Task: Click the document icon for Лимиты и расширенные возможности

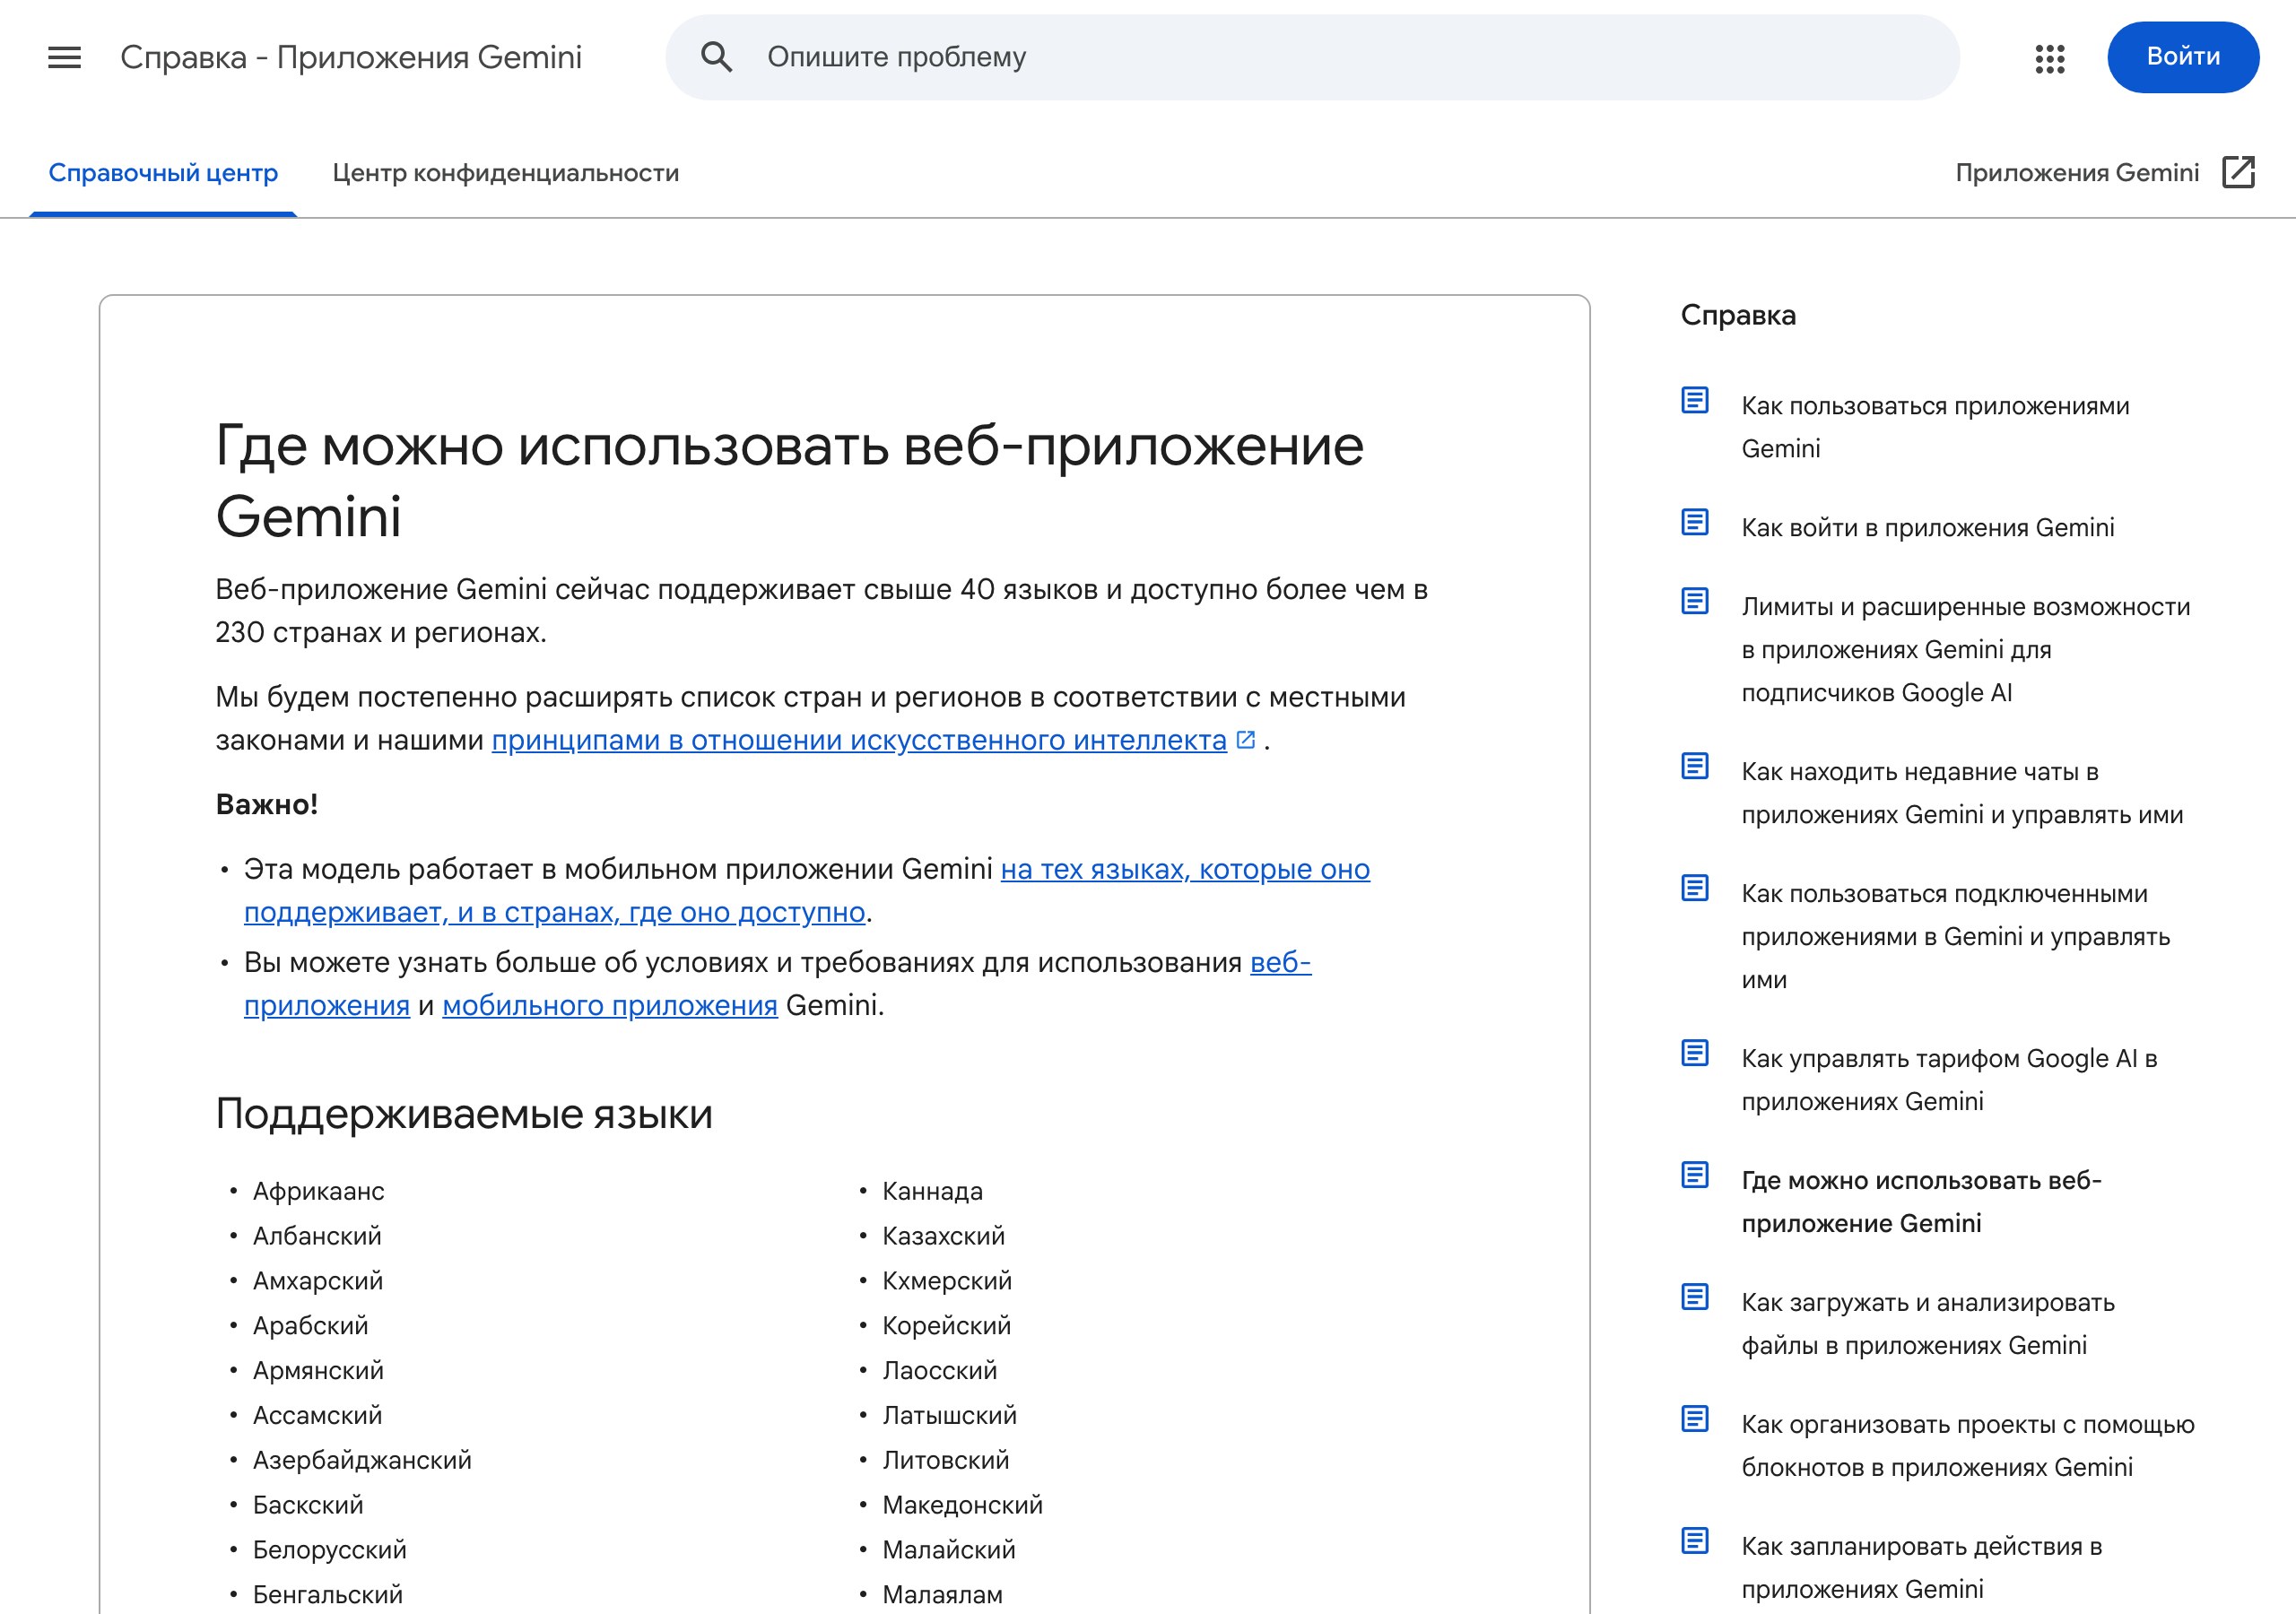Action: coord(1695,601)
